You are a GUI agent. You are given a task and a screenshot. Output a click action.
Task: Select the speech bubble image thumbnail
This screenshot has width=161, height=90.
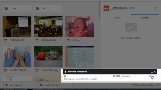point(17,78)
